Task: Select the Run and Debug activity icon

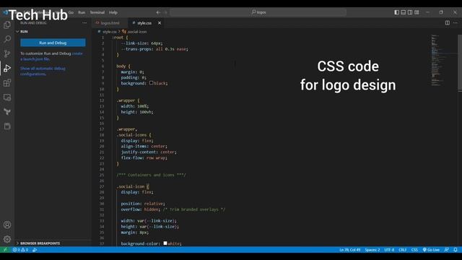Action: click(7, 68)
